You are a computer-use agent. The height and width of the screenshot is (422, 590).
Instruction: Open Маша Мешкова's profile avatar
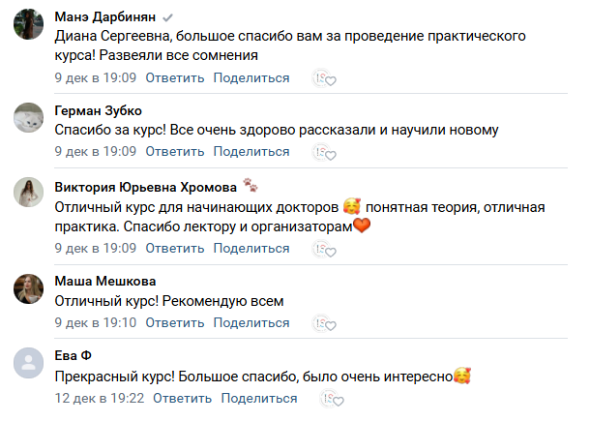(30, 289)
